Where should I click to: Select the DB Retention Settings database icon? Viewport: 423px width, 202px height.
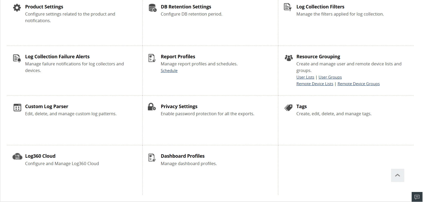coord(152,8)
